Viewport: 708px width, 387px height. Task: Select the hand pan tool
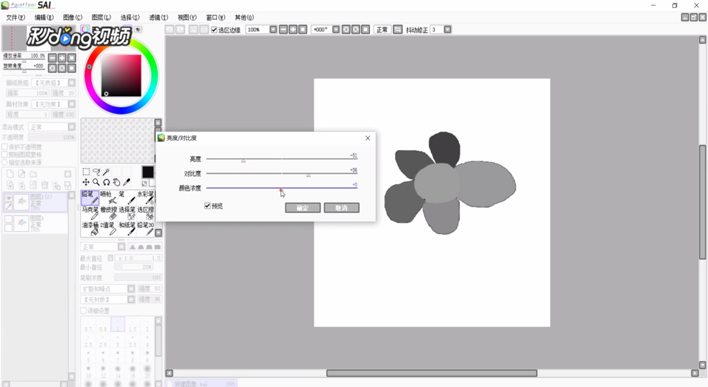pyautogui.click(x=116, y=182)
